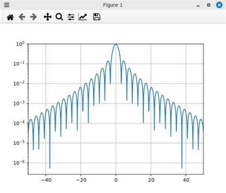Open configure subplots dialog
This screenshot has height=193, width=226.
(x=71, y=17)
